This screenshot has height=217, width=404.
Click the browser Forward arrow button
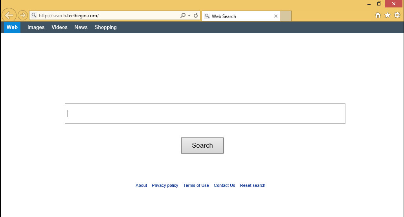click(23, 15)
